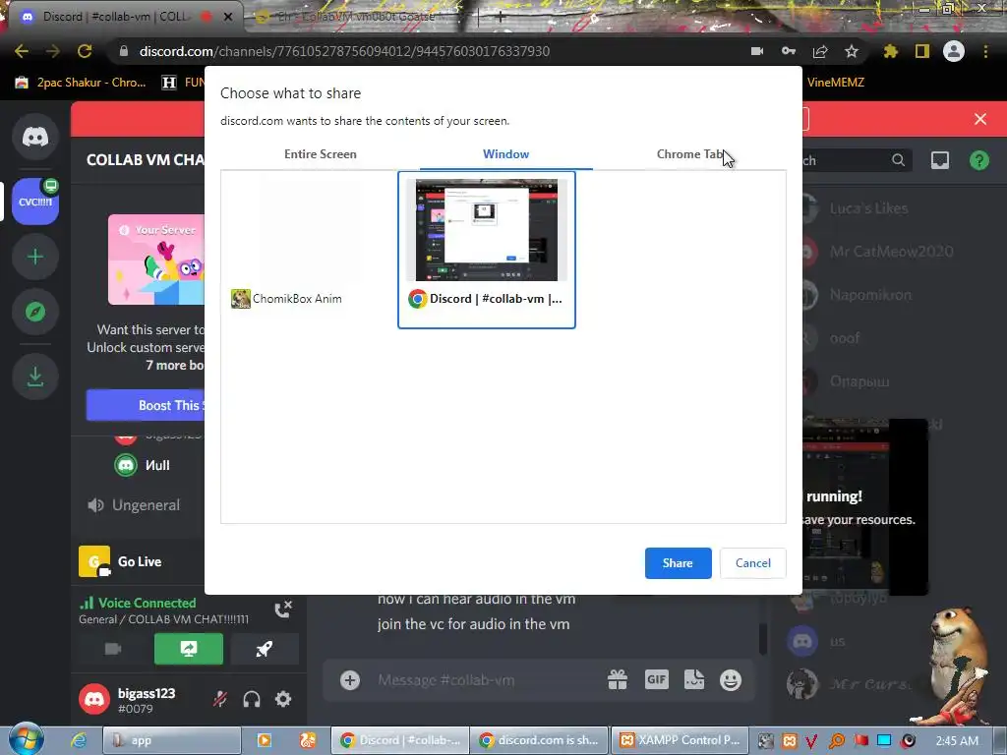This screenshot has height=755, width=1007.
Task: Open the gift Nitro icon
Action: [618, 680]
